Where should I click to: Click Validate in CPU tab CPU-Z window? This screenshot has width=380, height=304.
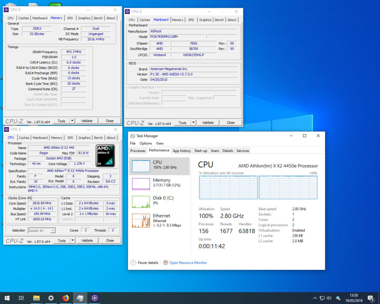[87, 240]
